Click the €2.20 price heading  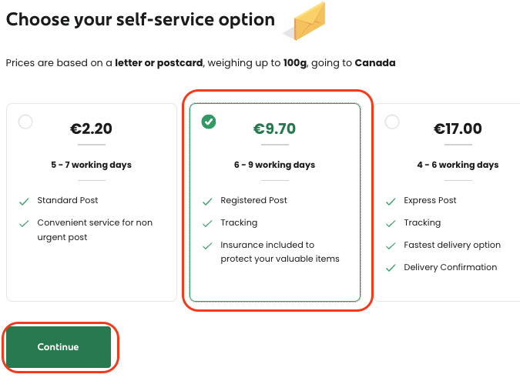tap(91, 129)
